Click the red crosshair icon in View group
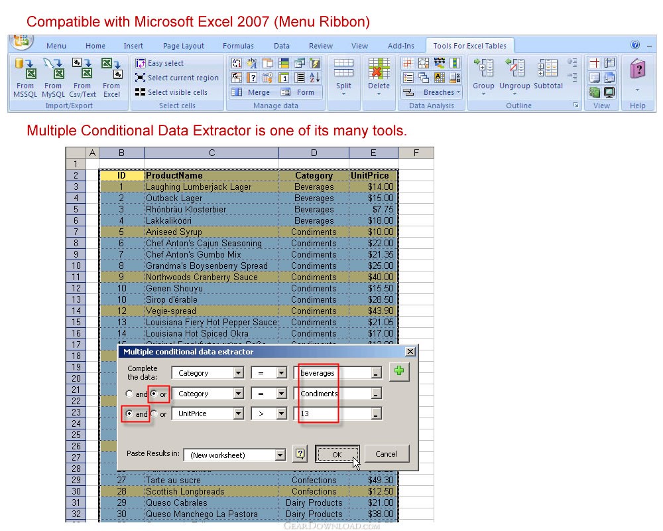This screenshot has height=531, width=663. click(x=595, y=63)
